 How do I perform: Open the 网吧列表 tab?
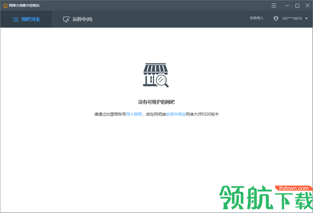(26, 19)
